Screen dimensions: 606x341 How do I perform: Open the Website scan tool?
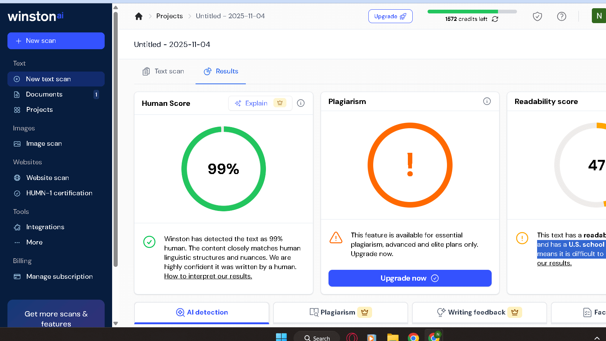point(47,178)
